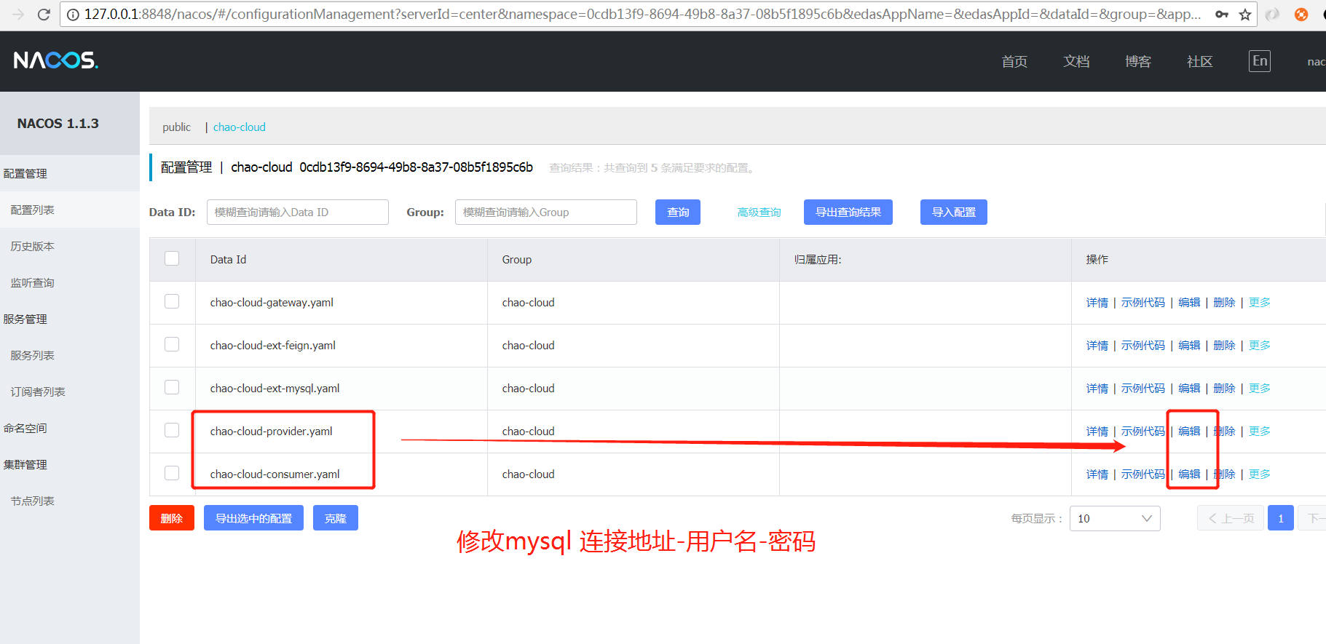Toggle the select-all checkbox in table header
Image resolution: width=1326 pixels, height=644 pixels.
point(172,258)
